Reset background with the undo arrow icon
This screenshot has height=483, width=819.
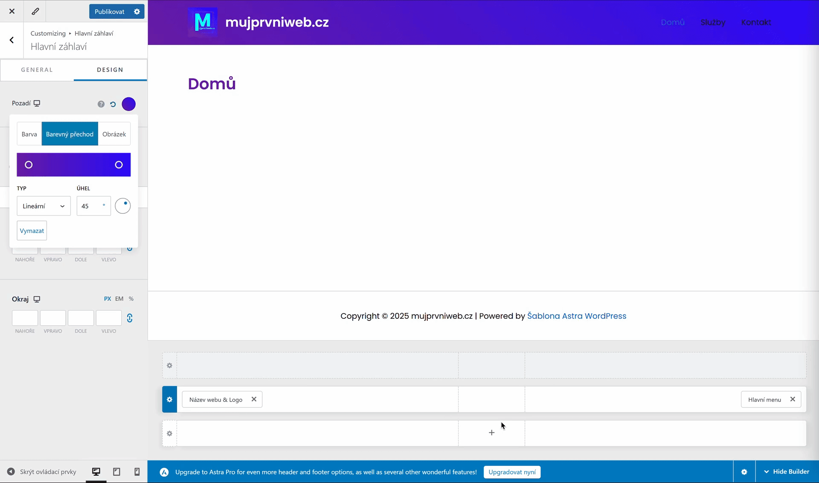pos(113,104)
